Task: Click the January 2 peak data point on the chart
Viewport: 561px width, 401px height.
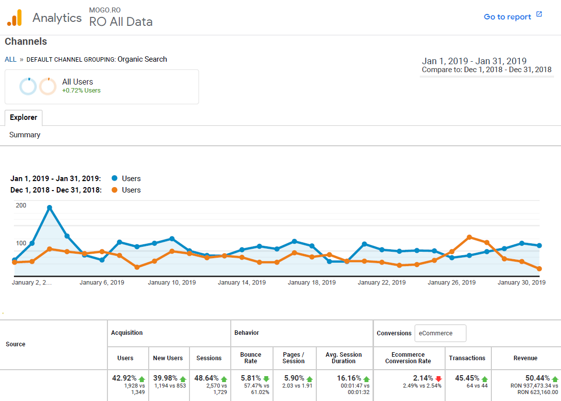Action: 49,207
